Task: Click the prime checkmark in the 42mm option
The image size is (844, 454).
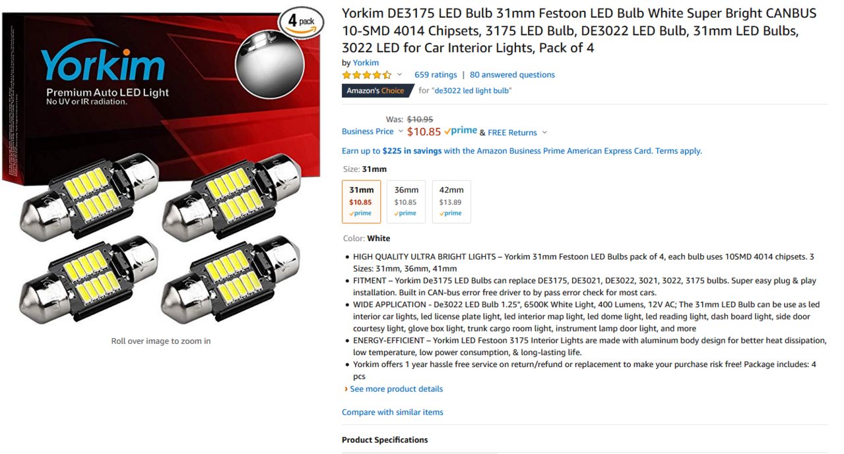Action: [451, 213]
